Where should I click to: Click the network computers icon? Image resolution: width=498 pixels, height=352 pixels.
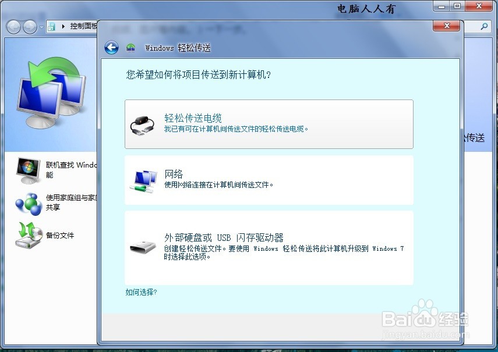[143, 182]
